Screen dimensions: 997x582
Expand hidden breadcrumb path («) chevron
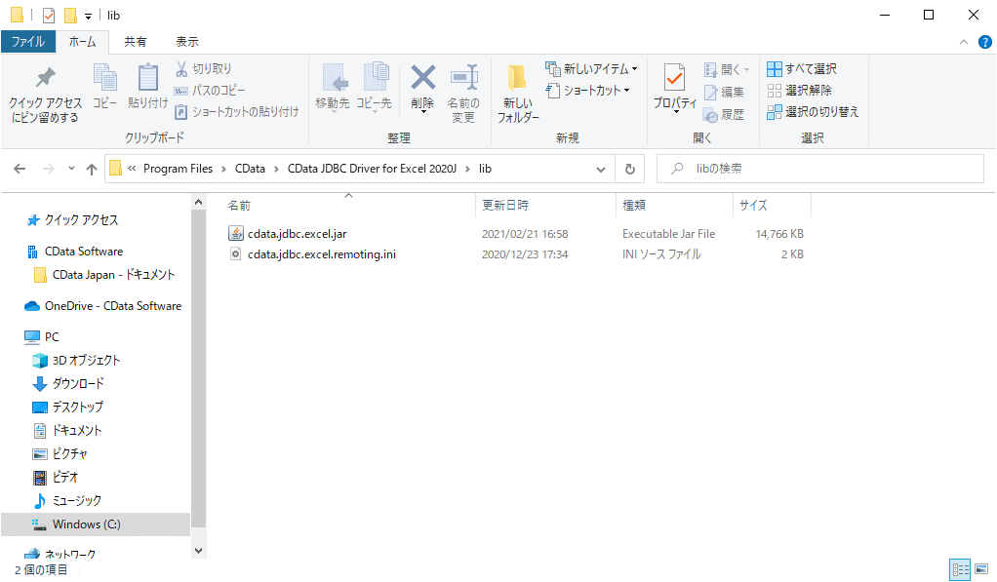[x=132, y=169]
